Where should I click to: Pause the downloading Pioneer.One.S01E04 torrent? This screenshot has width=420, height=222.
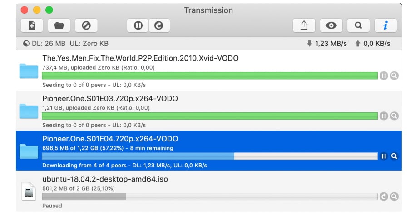click(x=384, y=156)
